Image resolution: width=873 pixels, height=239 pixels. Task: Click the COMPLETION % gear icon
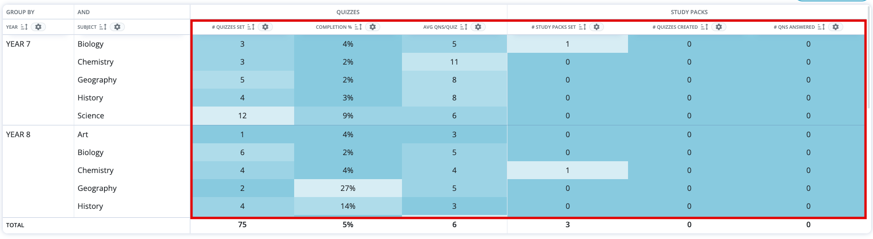373,27
